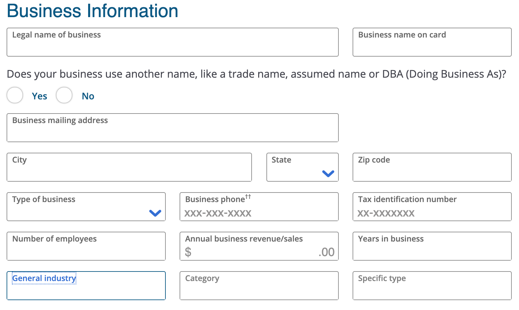Click the Business phone field
This screenshot has height=310, width=519.
[x=259, y=207]
